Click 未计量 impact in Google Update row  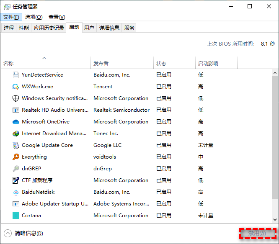[x=206, y=145]
